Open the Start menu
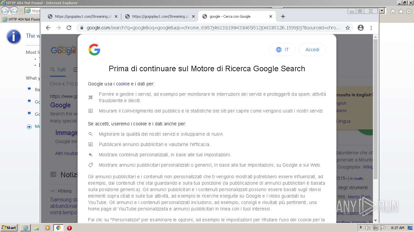 [x=9, y=227]
